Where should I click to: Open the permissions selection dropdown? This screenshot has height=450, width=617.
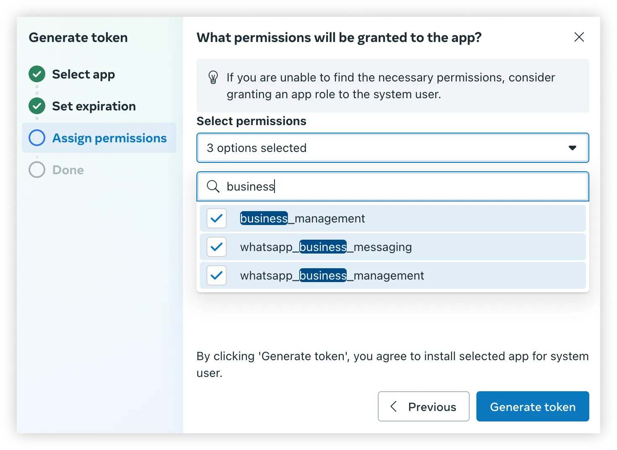(x=392, y=148)
